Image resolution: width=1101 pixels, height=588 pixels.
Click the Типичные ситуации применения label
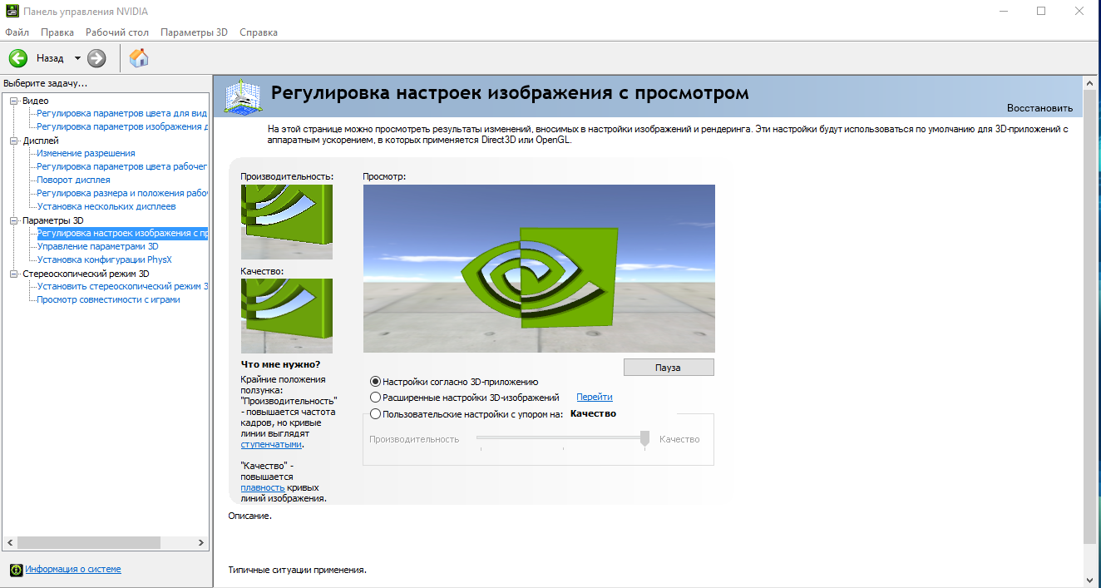pos(297,570)
